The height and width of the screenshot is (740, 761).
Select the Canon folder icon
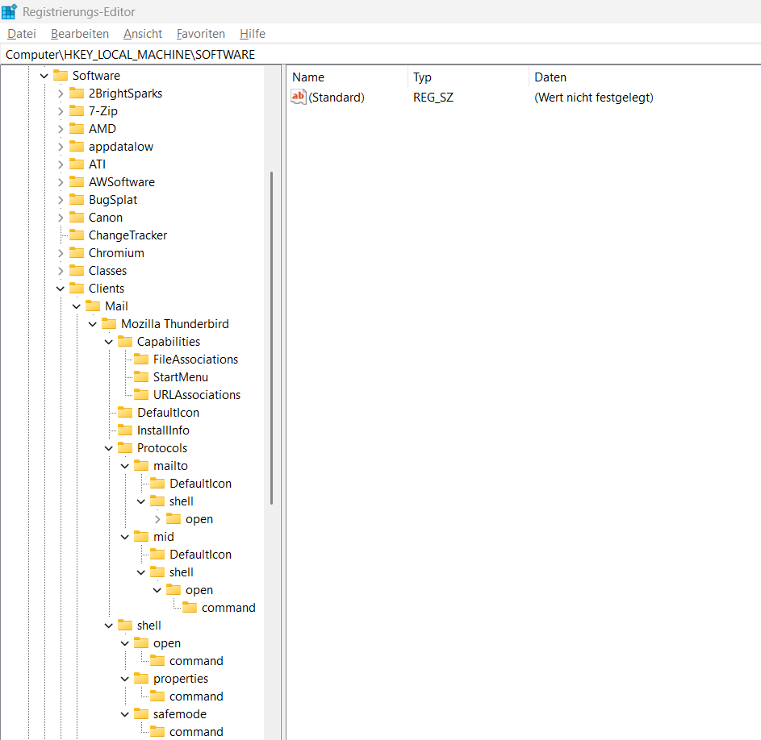pos(77,218)
